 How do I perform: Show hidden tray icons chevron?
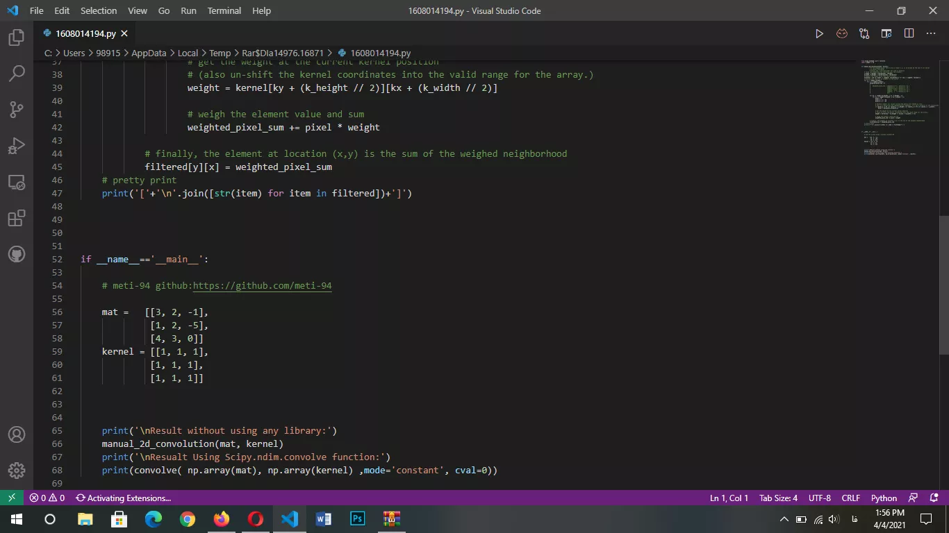coord(784,518)
